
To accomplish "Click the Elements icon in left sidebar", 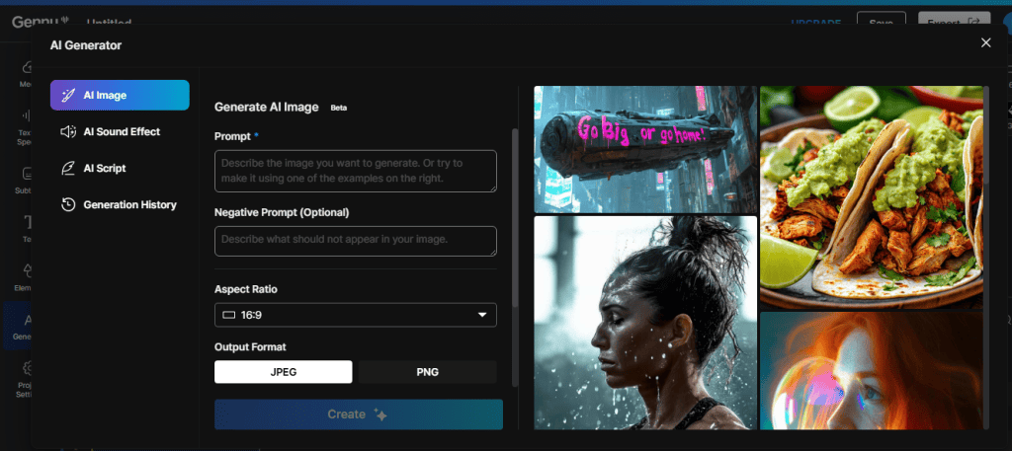I will 25,271.
